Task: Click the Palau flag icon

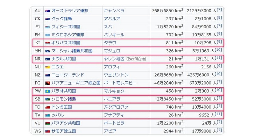Action: [x=48, y=91]
